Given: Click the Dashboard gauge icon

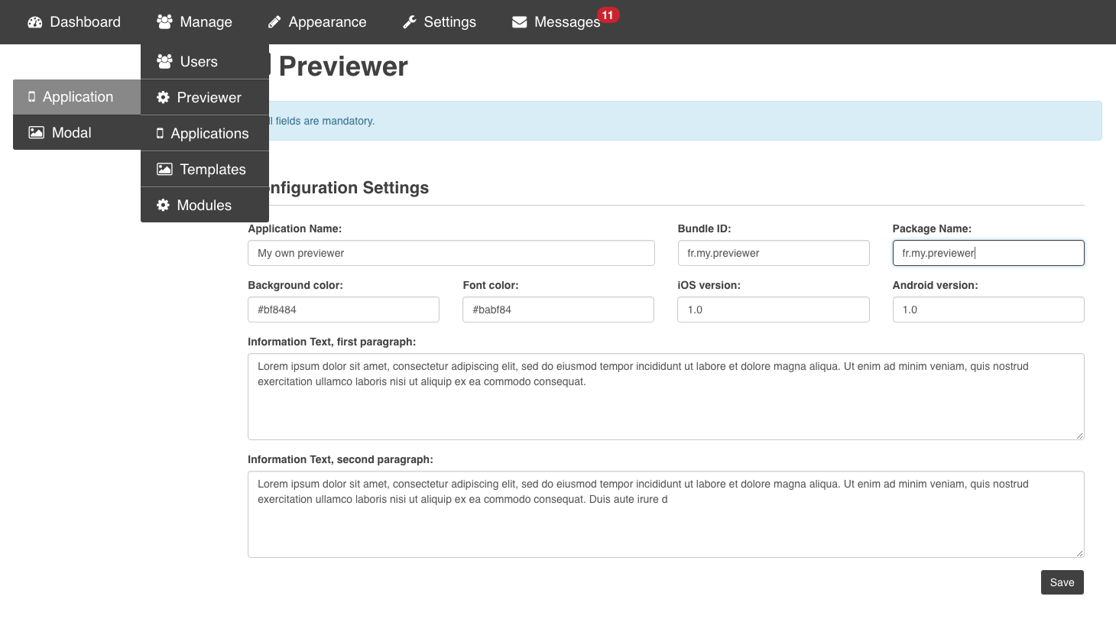Looking at the screenshot, I should point(34,22).
